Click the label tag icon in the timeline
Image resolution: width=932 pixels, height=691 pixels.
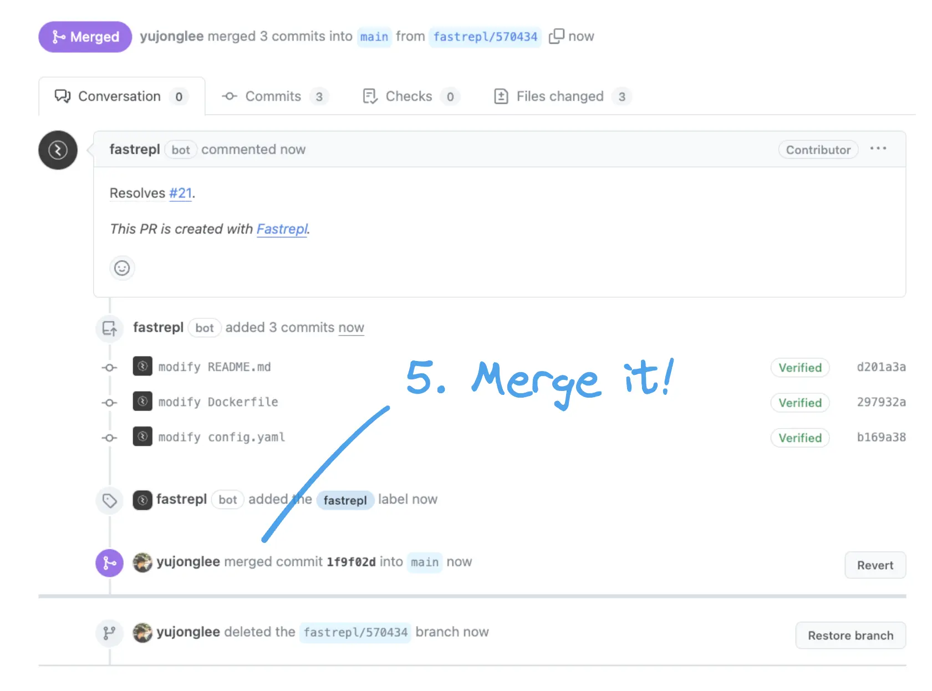tap(109, 501)
